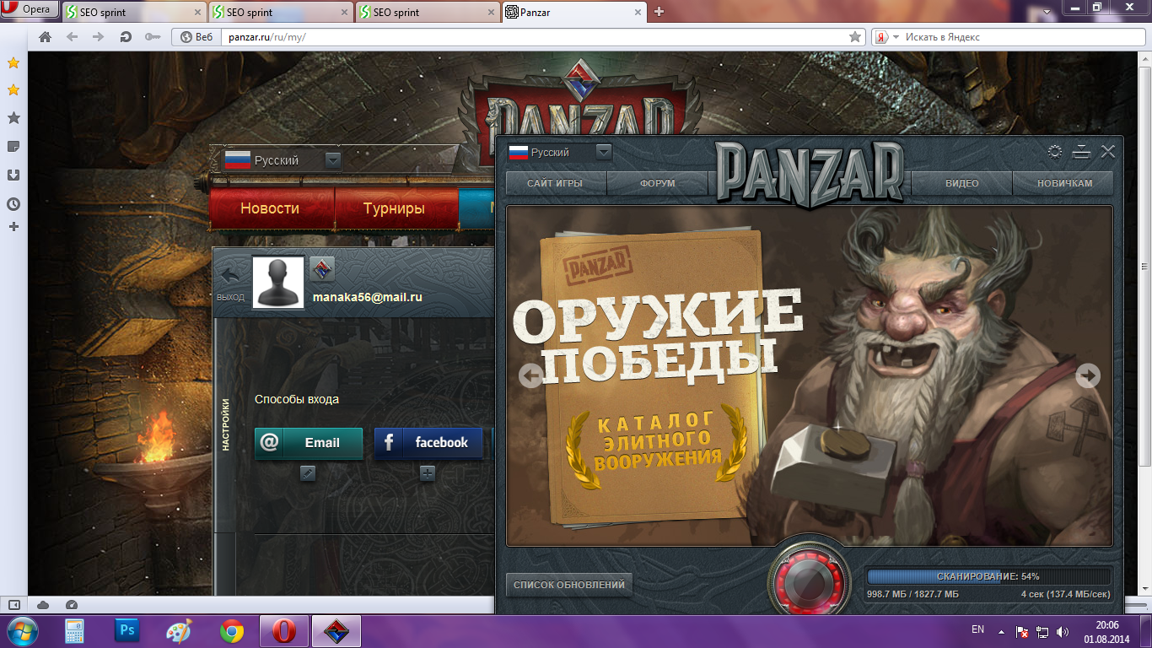Switch to the first SEO sprint tab
This screenshot has width=1152, height=648.
[x=132, y=12]
